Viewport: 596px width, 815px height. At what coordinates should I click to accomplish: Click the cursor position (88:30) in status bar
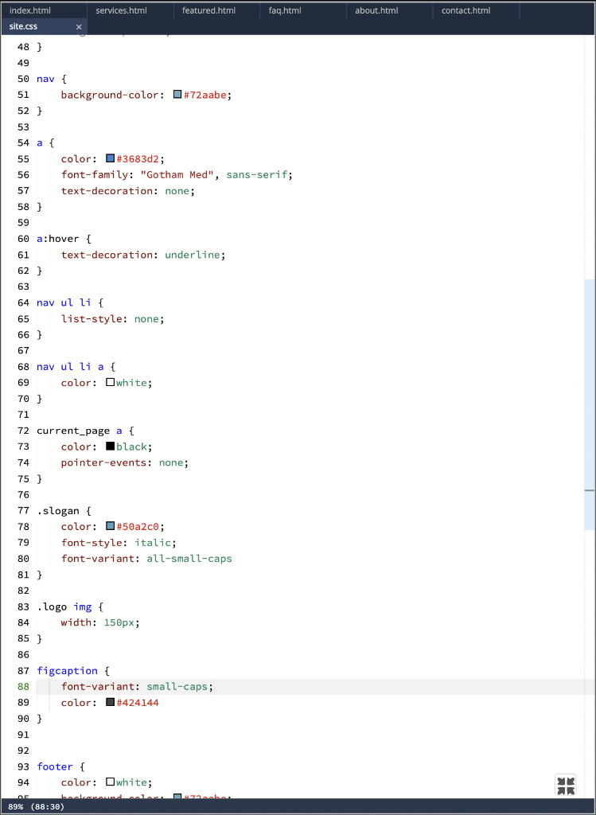pos(48,807)
